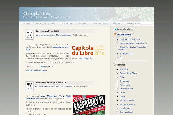173x115 pixels.
Task: Select the Raspberry Pi category in sidebar
Action: (x=125, y=108)
